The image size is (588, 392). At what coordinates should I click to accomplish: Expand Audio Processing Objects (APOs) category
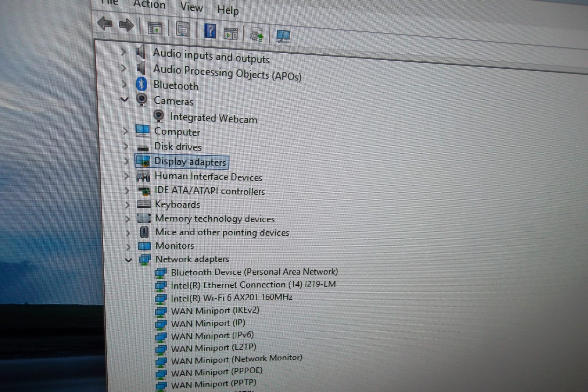(124, 68)
